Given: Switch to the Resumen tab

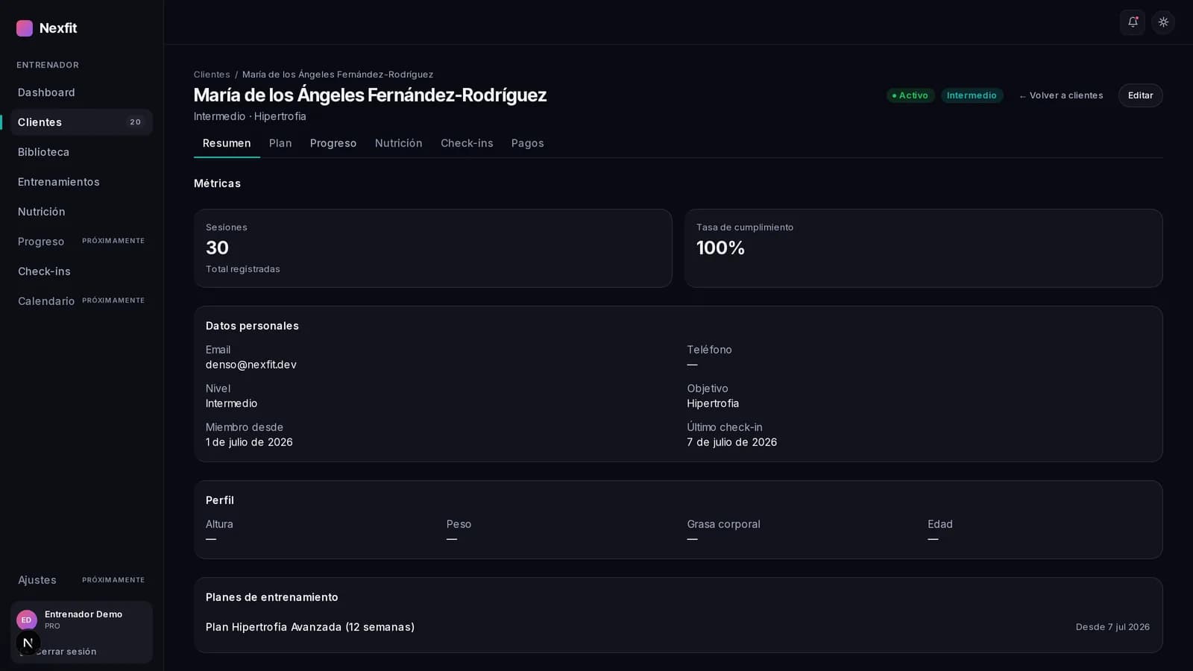Looking at the screenshot, I should (227, 143).
